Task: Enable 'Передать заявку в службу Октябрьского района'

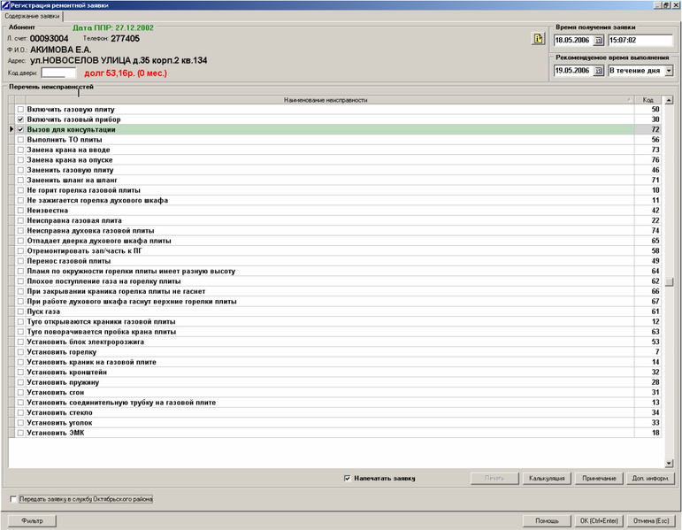Action: [x=13, y=499]
